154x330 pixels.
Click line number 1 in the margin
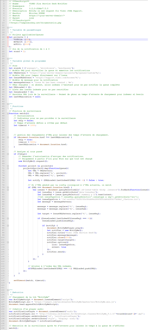pos(4,1)
